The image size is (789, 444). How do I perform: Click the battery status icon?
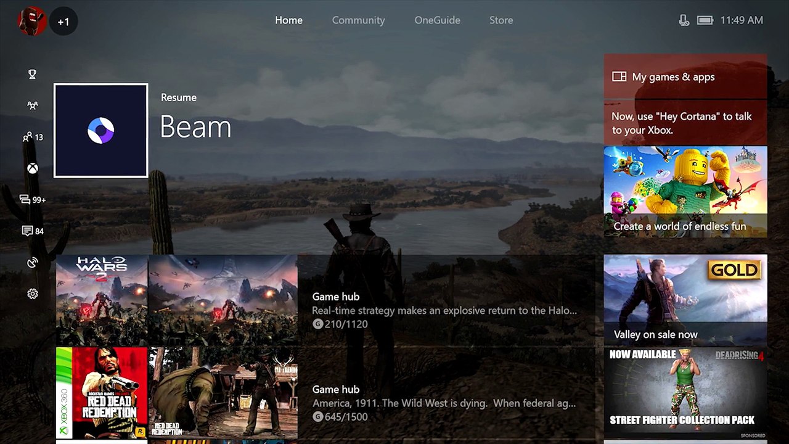pyautogui.click(x=705, y=20)
